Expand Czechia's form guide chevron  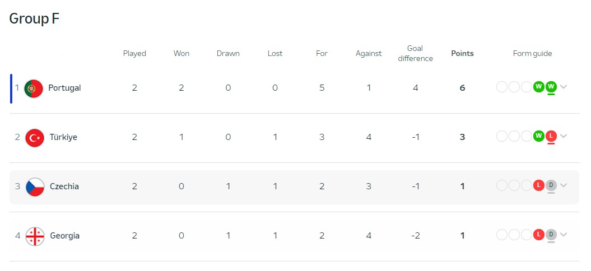(564, 185)
